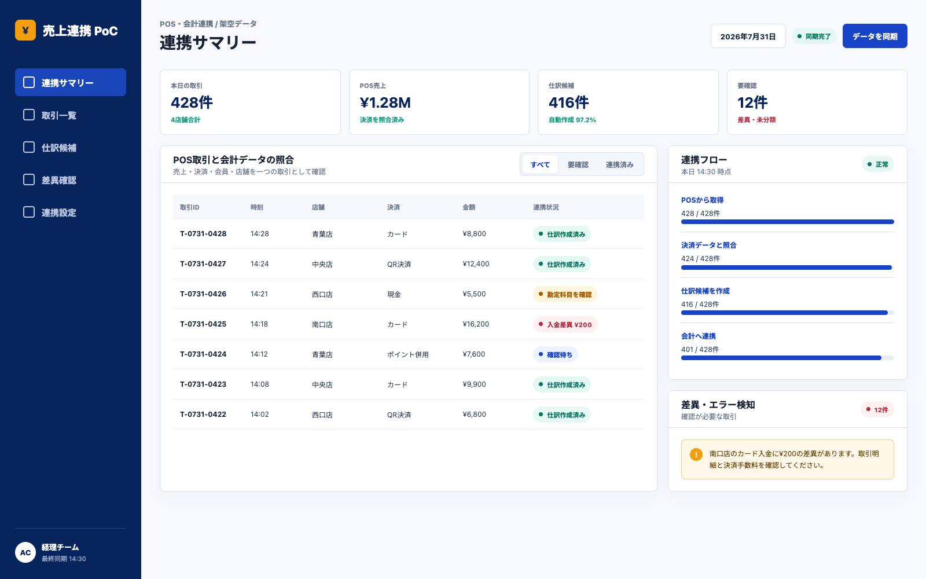
Task: Click the 12件 badge in 差異・エラー検知
Action: pyautogui.click(x=877, y=409)
